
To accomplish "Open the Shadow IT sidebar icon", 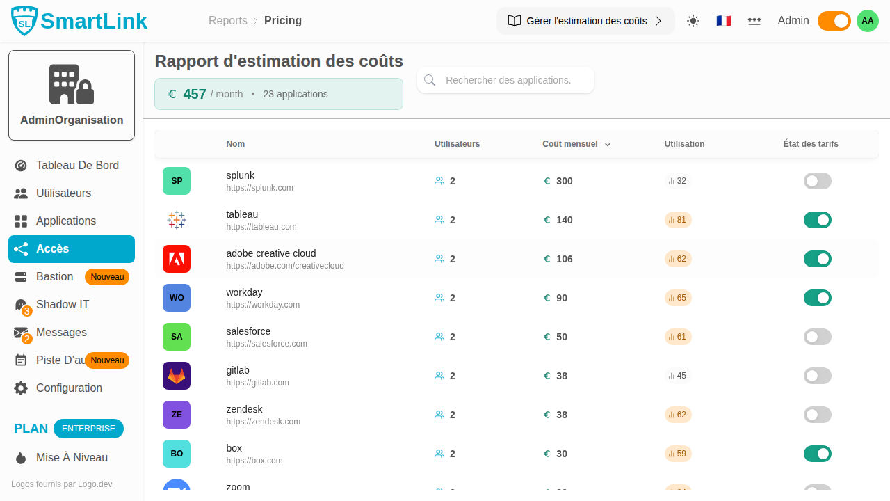I will tap(21, 304).
